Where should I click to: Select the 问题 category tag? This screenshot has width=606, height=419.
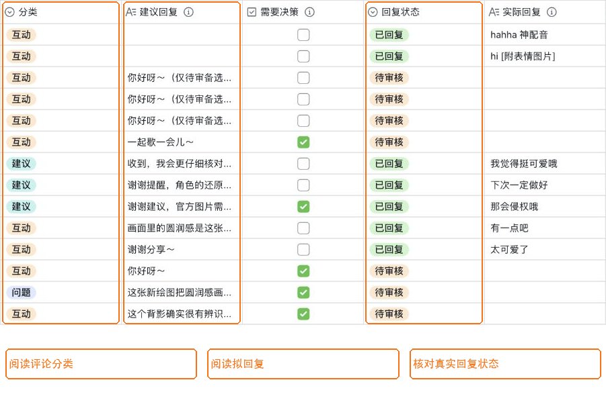point(22,293)
